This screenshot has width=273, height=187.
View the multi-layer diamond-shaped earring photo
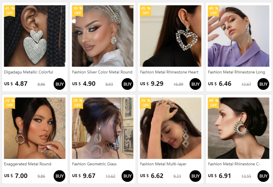170,128
